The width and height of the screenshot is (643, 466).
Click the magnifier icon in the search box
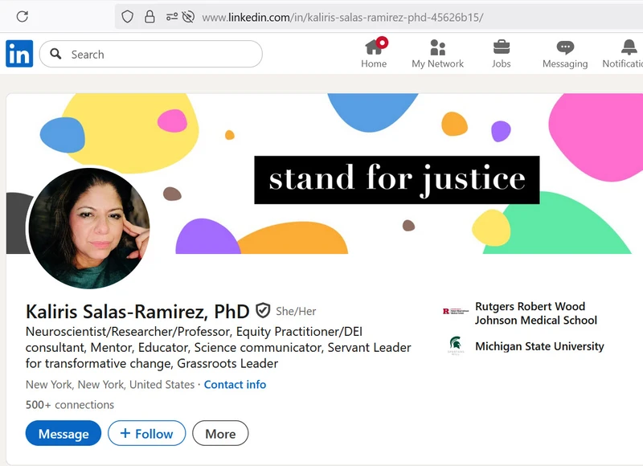tap(56, 54)
